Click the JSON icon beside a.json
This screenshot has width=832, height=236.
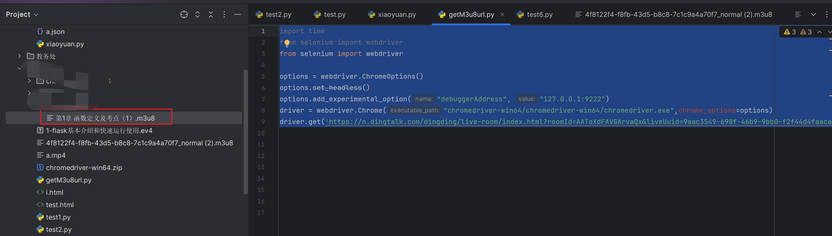pyautogui.click(x=40, y=32)
